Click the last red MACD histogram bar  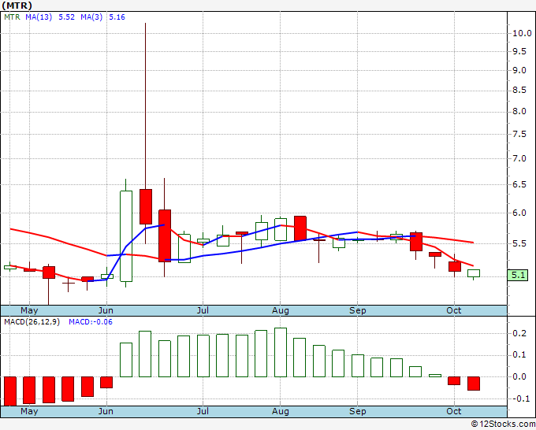pyautogui.click(x=474, y=384)
